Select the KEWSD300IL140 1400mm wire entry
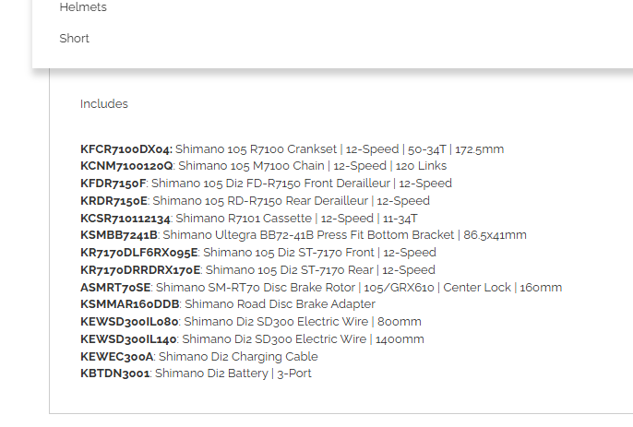The image size is (633, 427). click(x=252, y=339)
